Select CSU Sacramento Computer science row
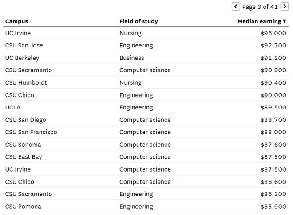Viewport: 293px width, 215px height. click(146, 70)
